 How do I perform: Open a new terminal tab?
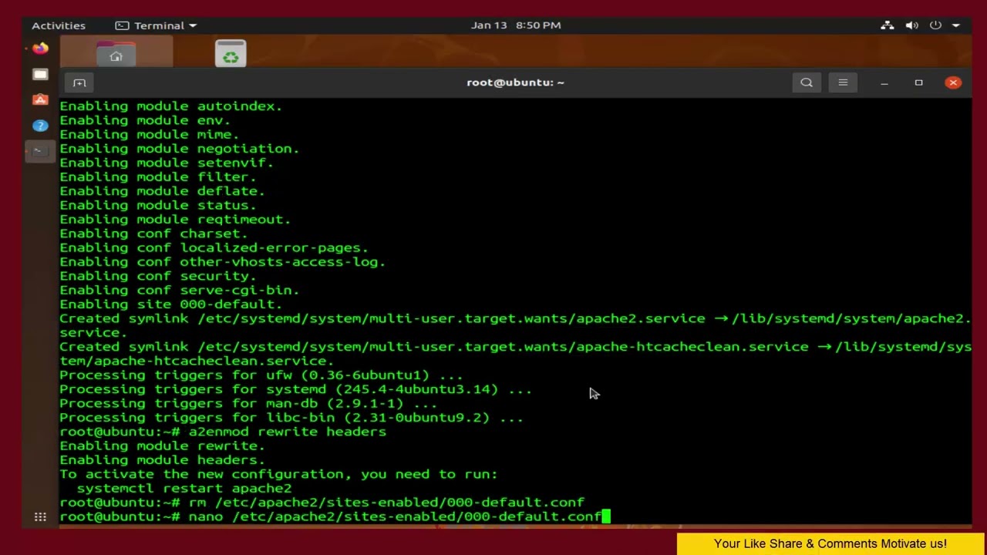tap(79, 82)
